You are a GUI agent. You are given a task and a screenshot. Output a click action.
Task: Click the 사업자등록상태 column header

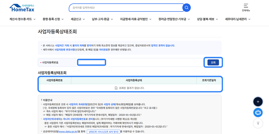[x=134, y=80]
